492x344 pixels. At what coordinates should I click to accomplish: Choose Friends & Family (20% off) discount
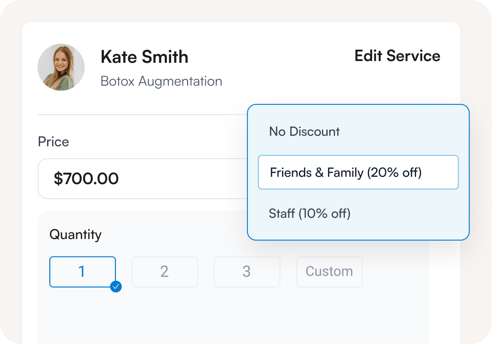358,172
